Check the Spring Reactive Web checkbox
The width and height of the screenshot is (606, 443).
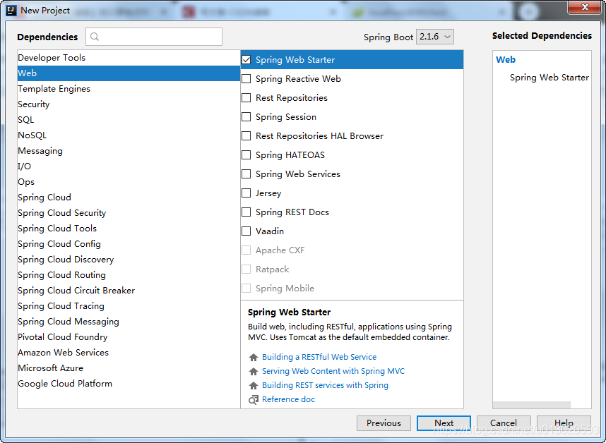pyautogui.click(x=246, y=79)
